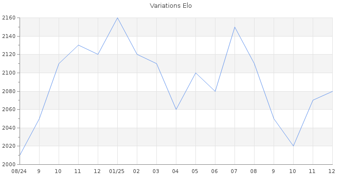Click the 2100 y-axis label
Screen dimensions: 342x195
click(x=9, y=73)
